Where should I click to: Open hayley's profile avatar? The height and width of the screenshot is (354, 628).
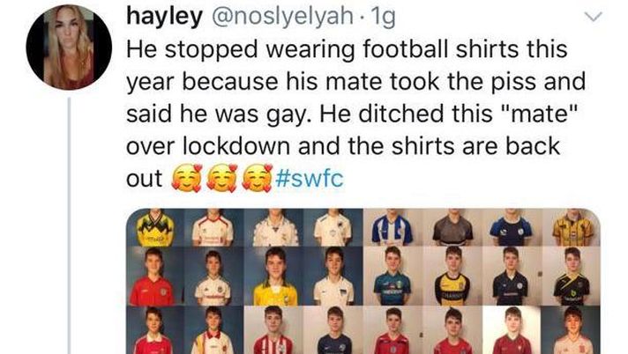point(69,47)
